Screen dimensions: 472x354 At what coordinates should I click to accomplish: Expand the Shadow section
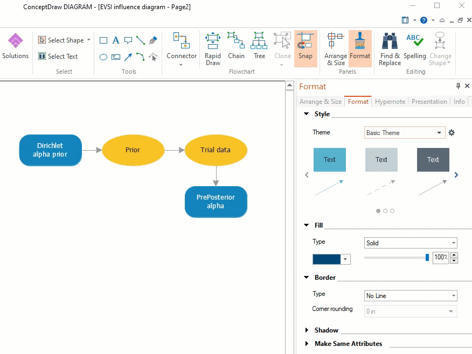(307, 330)
